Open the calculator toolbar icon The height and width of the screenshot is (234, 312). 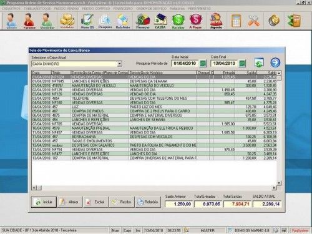[x=236, y=21]
